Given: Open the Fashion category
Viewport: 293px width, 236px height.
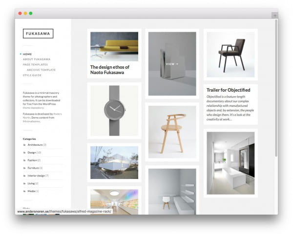Looking at the screenshot, I should (x=32, y=160).
